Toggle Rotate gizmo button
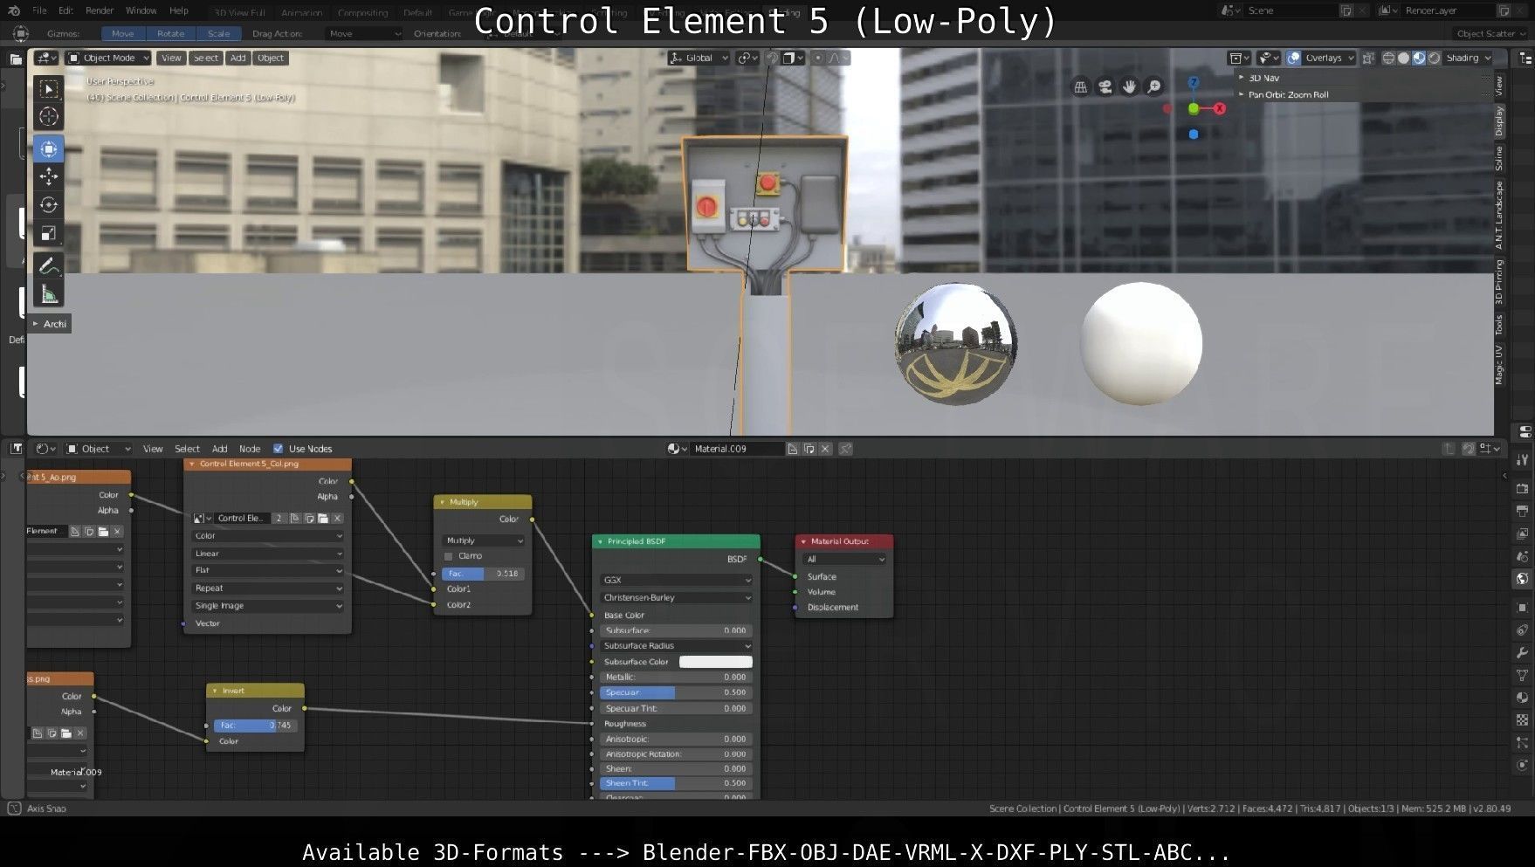The width and height of the screenshot is (1535, 867). point(170,34)
